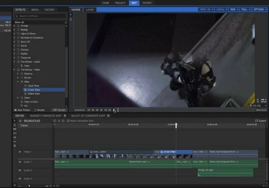Click icon directly before Make Composite Shot
This screenshot has height=188, width=269.
coord(63,121)
